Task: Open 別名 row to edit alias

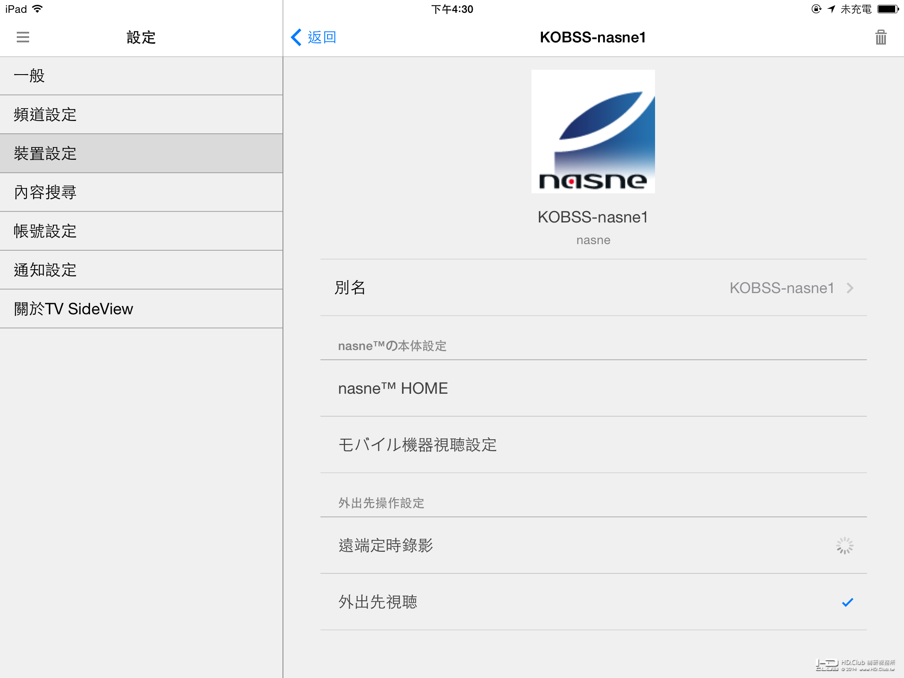Action: 594,288
